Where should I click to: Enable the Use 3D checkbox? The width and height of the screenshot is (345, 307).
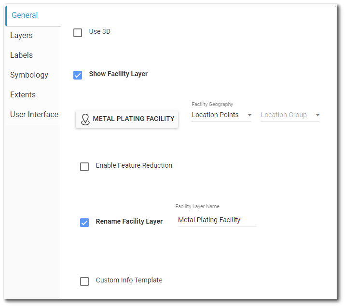tap(78, 33)
